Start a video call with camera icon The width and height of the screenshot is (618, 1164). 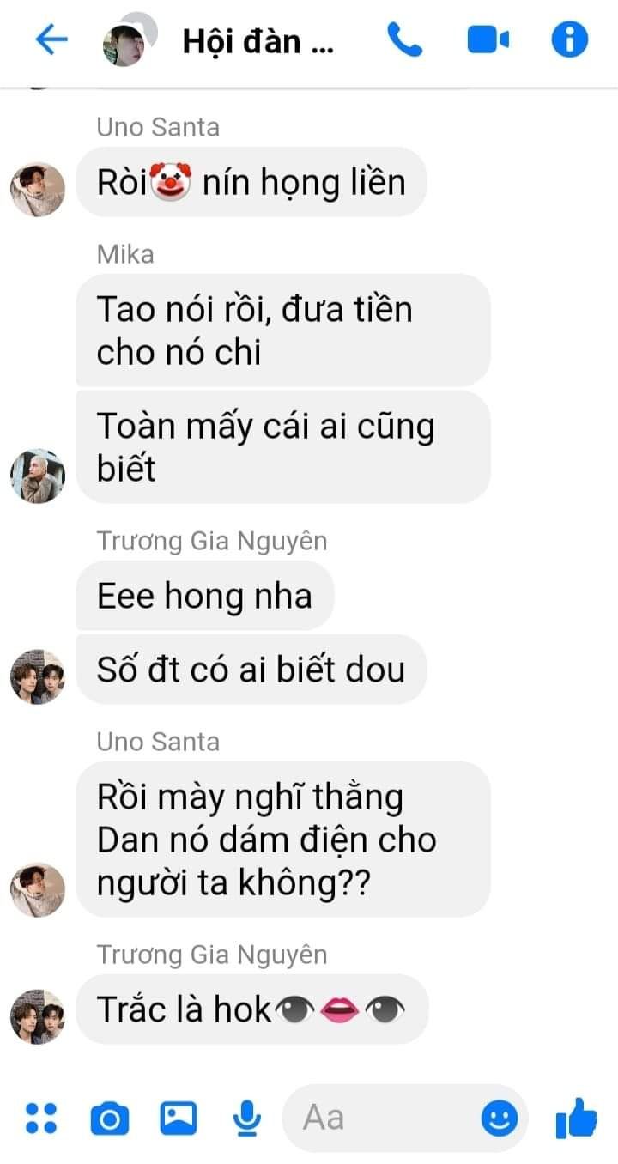[488, 39]
